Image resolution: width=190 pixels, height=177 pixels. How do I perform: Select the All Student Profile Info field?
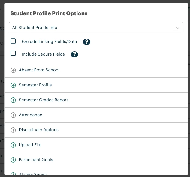96,28
